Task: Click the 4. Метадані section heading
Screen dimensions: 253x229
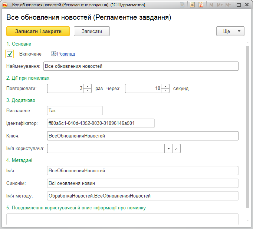Action: tap(19, 160)
